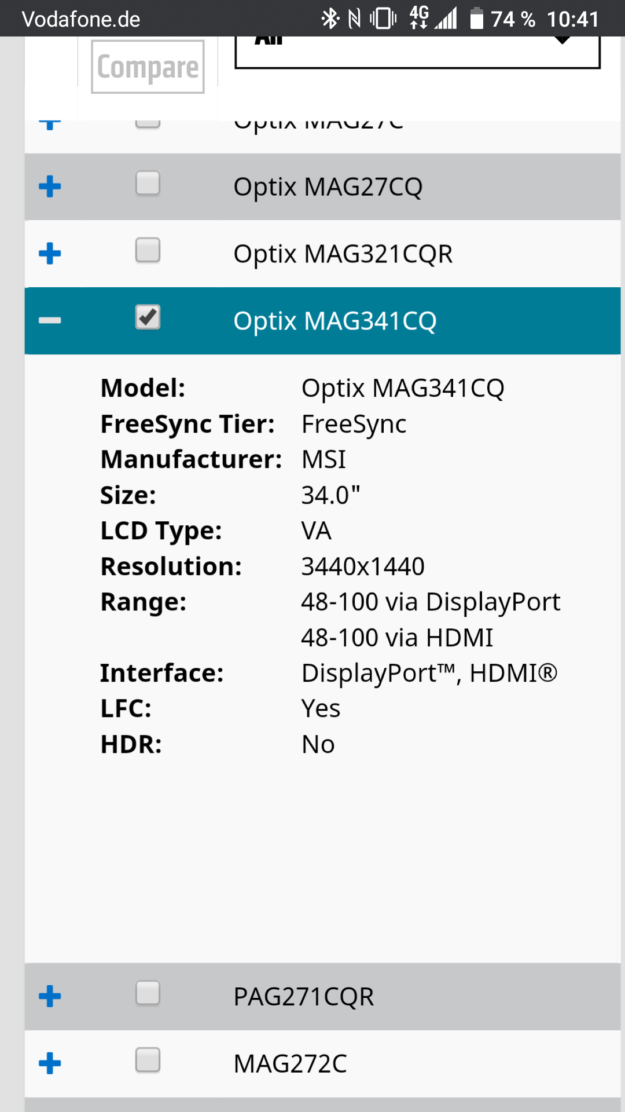Select the PAG271CQR row title
The height and width of the screenshot is (1112, 625).
click(304, 997)
